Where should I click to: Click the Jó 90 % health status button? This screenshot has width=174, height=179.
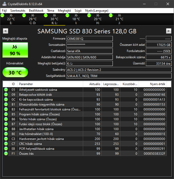(15, 50)
